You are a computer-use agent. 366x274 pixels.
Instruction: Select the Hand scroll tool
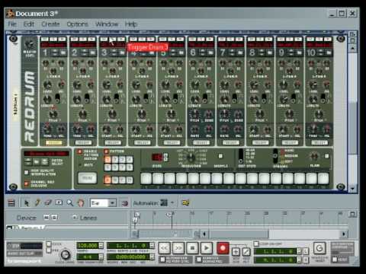[x=81, y=202]
